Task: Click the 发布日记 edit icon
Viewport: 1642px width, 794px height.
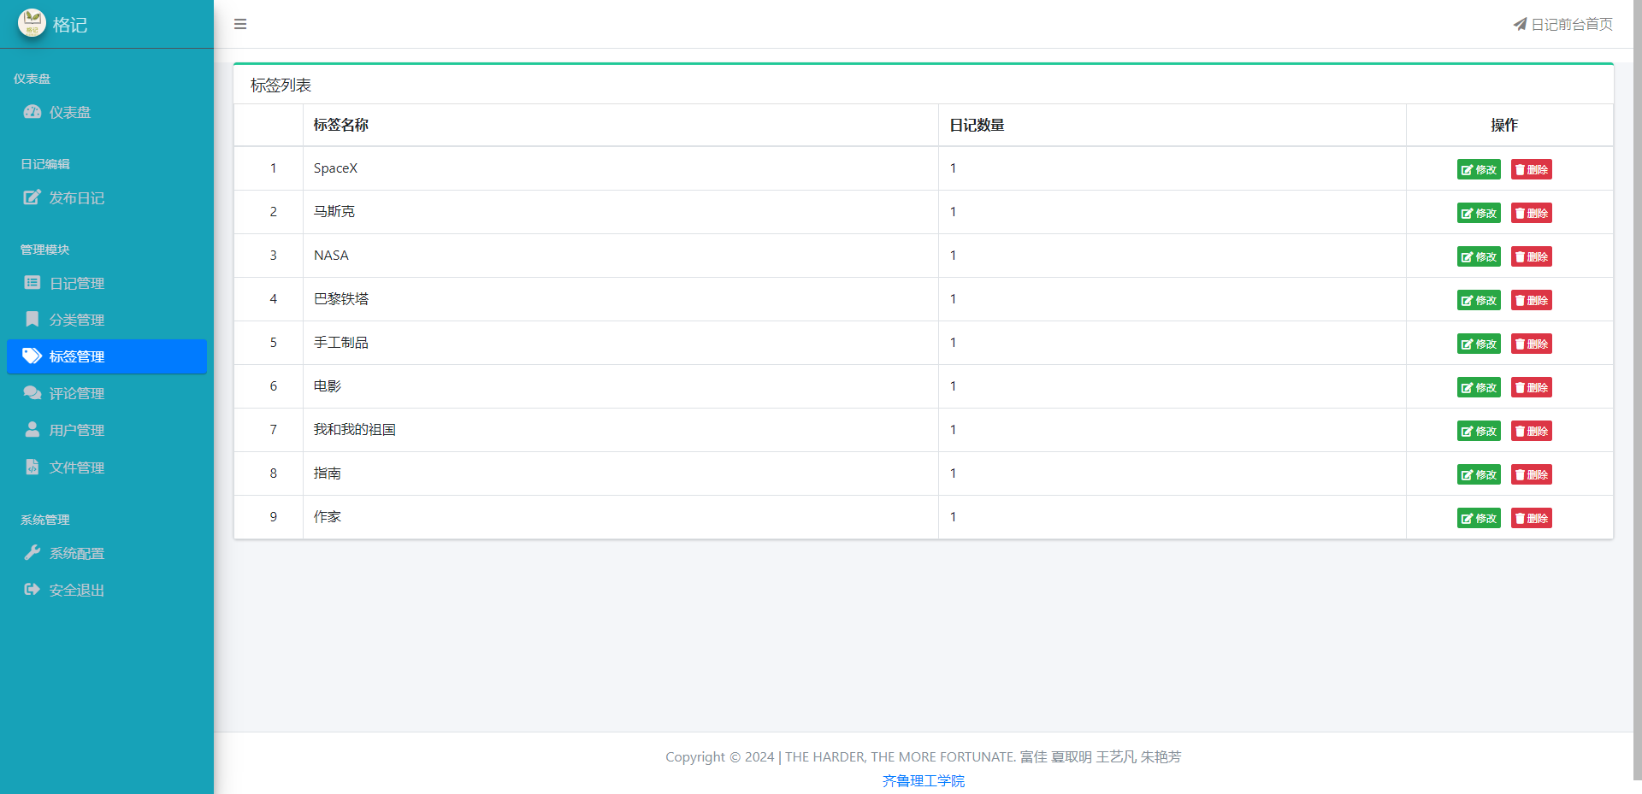Action: click(x=32, y=197)
